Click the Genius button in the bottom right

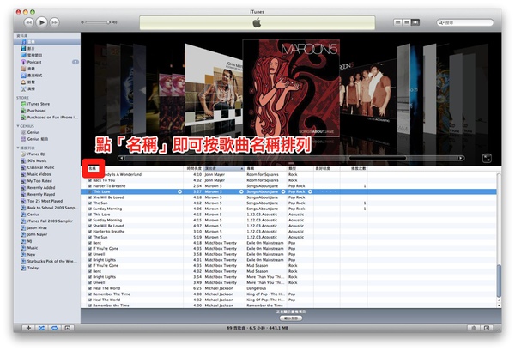pyautogui.click(x=473, y=328)
